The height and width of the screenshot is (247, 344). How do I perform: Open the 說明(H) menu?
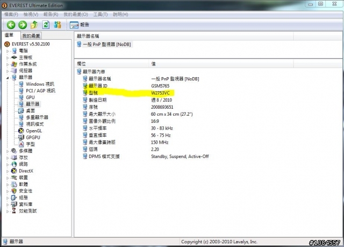pyautogui.click(x=120, y=14)
